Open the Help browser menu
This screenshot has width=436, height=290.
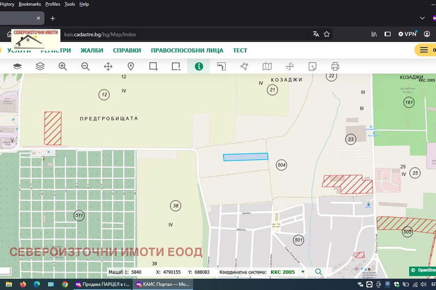[x=84, y=4]
